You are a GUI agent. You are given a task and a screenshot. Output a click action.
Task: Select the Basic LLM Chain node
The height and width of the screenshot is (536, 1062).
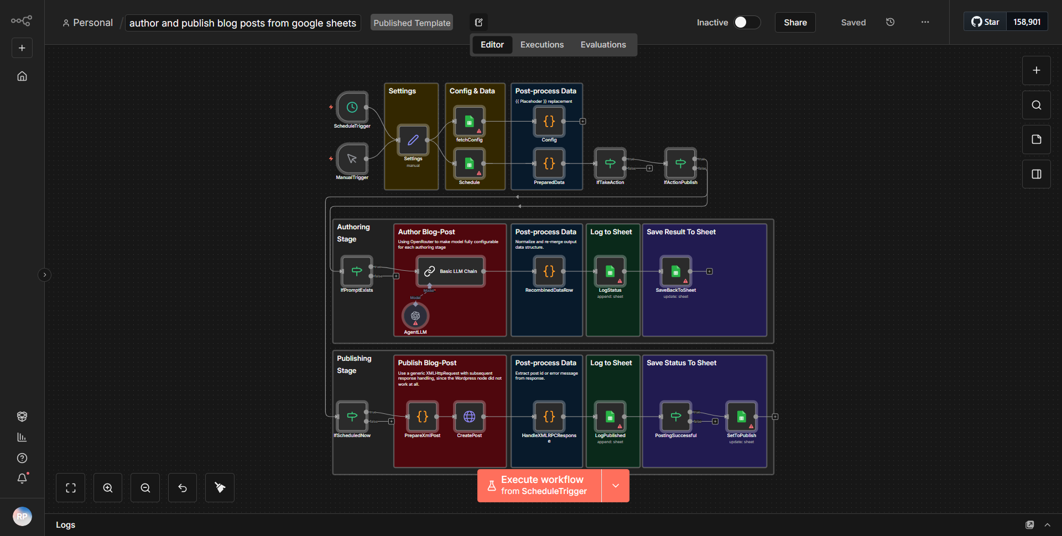point(451,271)
